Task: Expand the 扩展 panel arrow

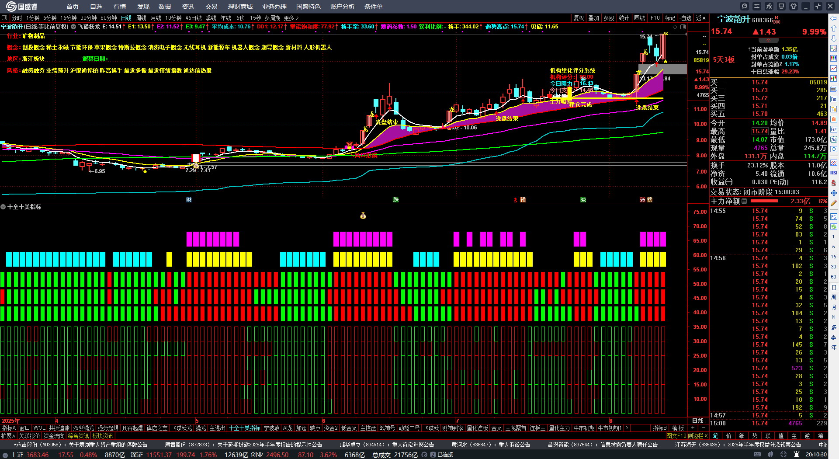Action: click(9, 436)
